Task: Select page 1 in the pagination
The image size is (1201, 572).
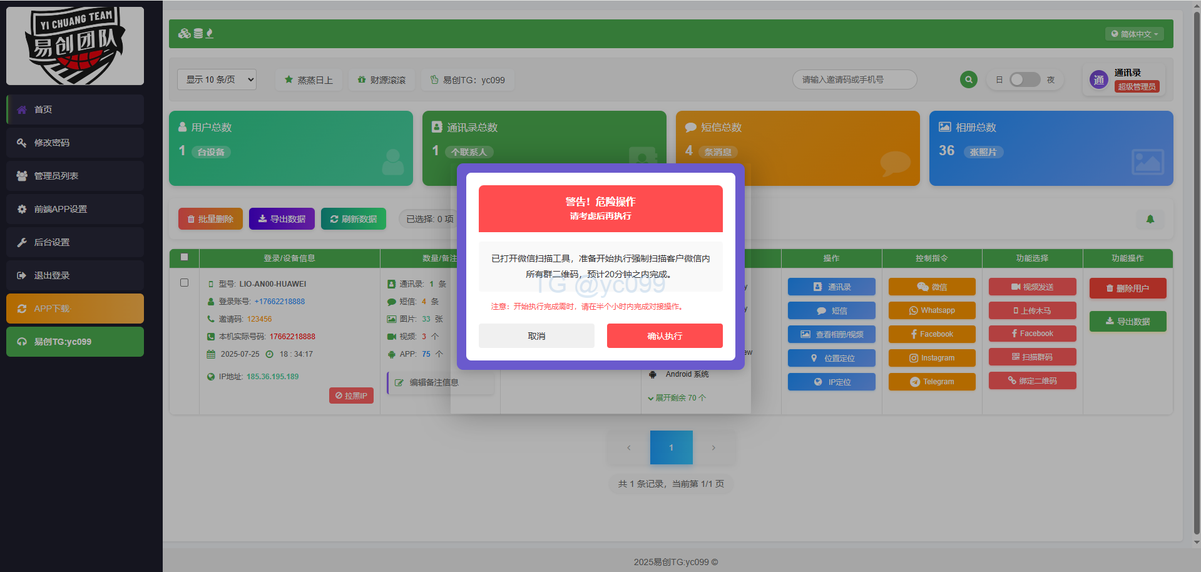Action: (671, 447)
